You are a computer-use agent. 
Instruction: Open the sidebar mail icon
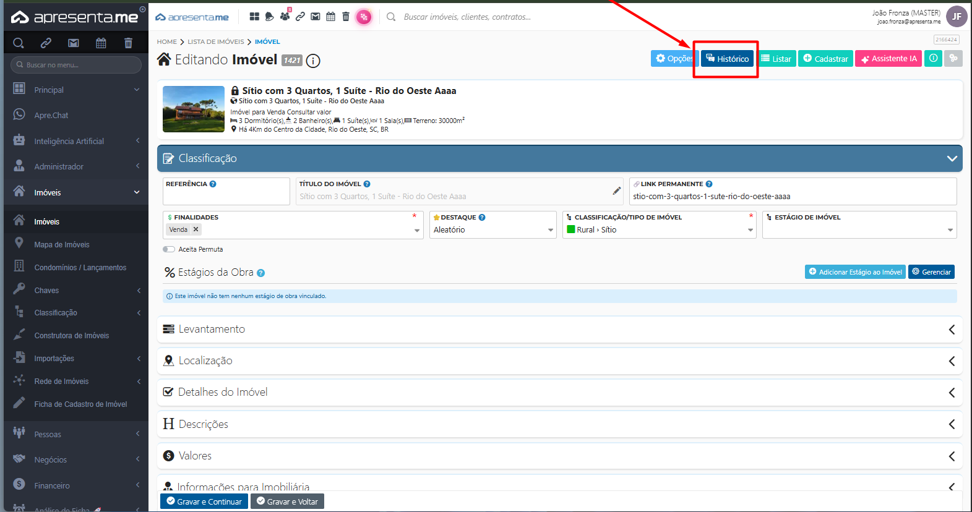coord(74,43)
